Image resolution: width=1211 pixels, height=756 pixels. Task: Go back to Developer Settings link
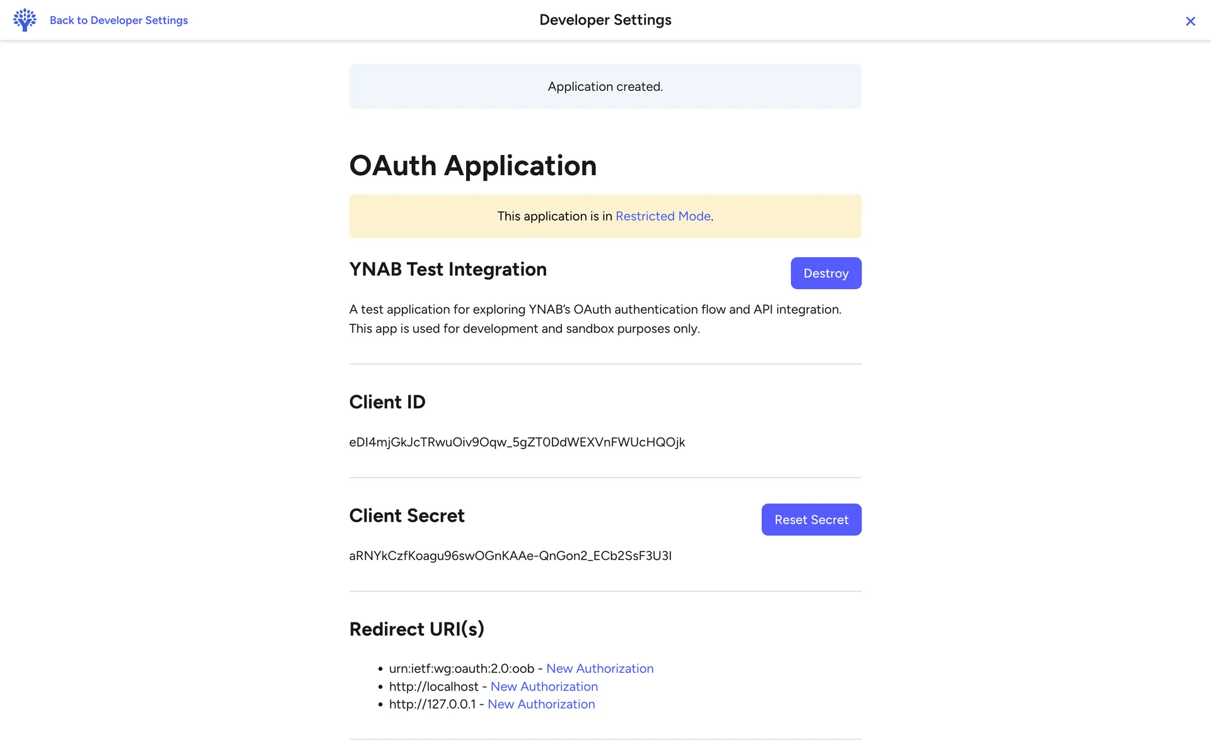[x=119, y=20]
